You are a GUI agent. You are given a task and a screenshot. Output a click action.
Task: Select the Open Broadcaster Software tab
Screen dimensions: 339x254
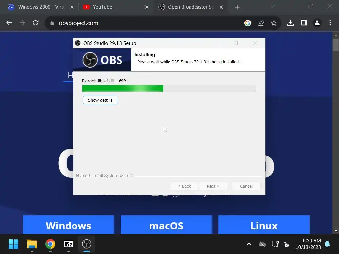coord(191,7)
